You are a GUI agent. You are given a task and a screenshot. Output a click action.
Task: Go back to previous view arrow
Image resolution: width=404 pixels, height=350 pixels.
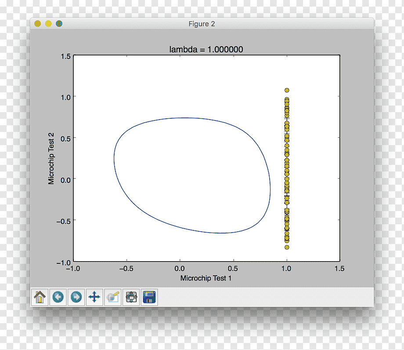[x=58, y=297]
